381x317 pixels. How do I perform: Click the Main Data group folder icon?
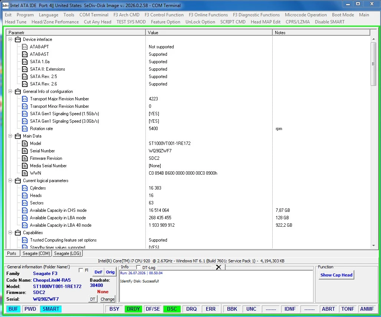click(x=18, y=136)
